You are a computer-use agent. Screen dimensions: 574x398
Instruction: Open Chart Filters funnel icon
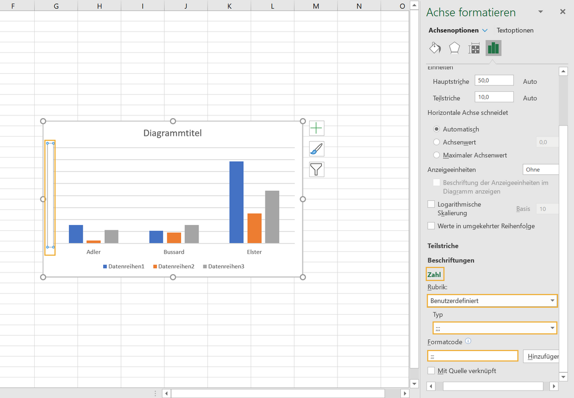(x=316, y=169)
